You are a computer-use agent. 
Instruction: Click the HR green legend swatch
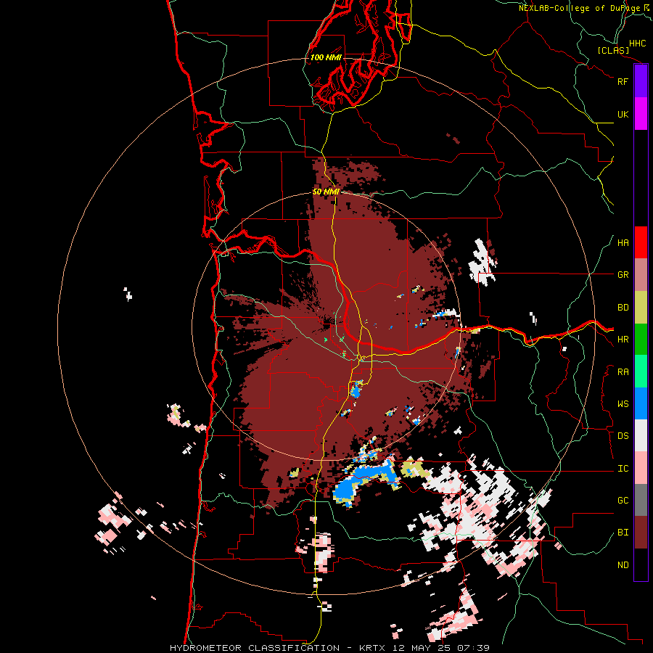641,340
